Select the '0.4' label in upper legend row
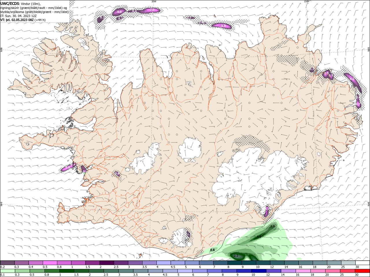The width and height of the screenshot is (370, 277). [31, 267]
